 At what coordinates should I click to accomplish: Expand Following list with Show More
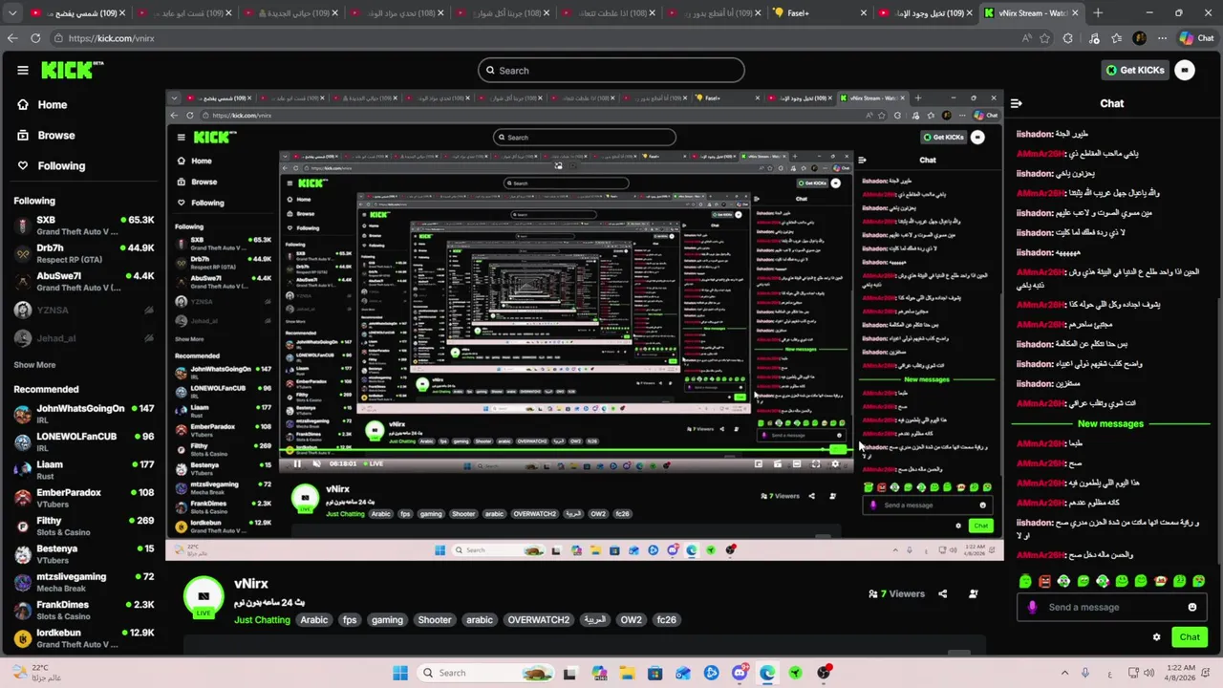click(x=34, y=365)
